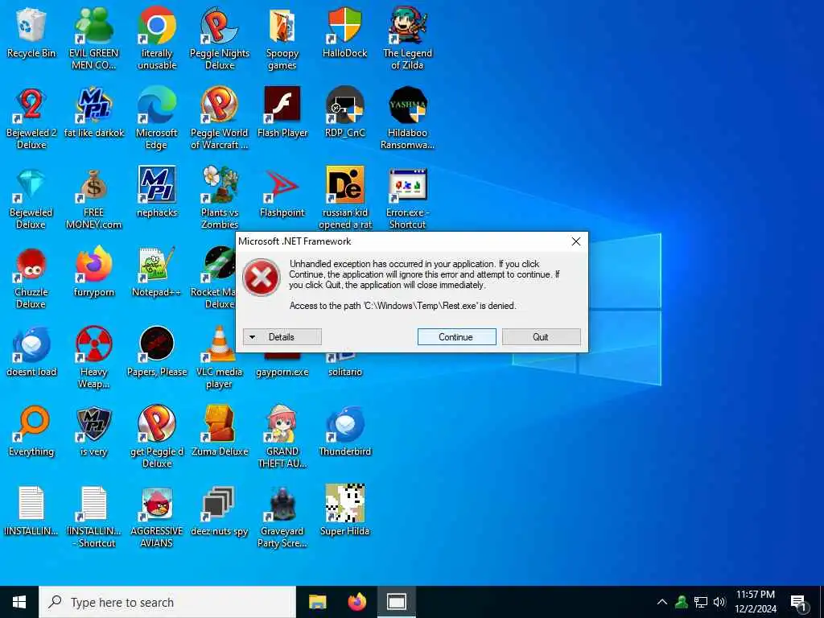Open the Windows Start menu
The image size is (824, 618).
[19, 602]
